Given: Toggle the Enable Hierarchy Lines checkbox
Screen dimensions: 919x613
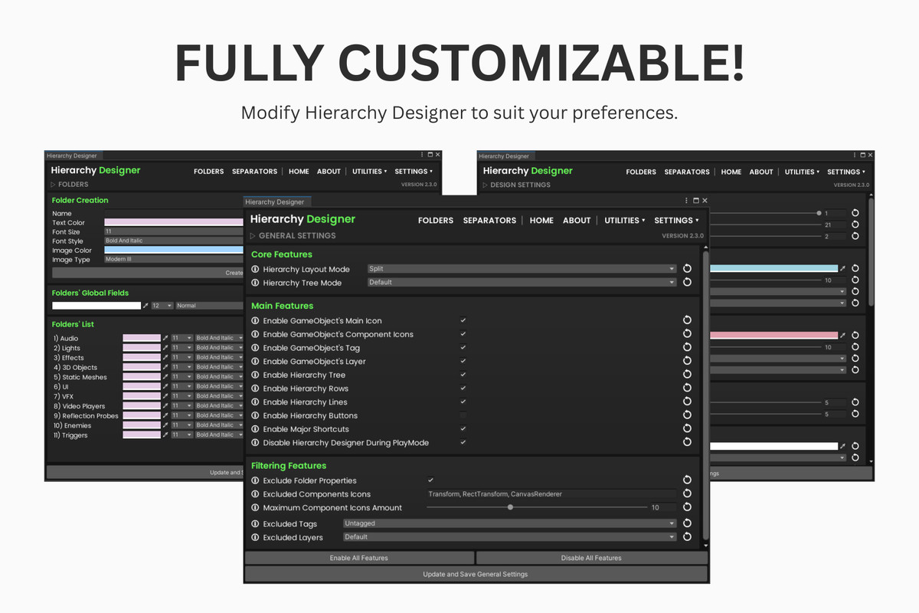Looking at the screenshot, I should coord(463,402).
